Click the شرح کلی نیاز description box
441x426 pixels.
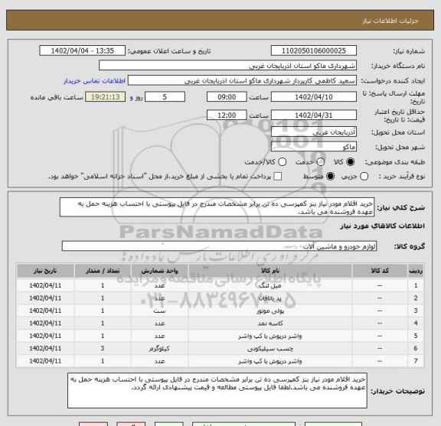[x=217, y=207]
